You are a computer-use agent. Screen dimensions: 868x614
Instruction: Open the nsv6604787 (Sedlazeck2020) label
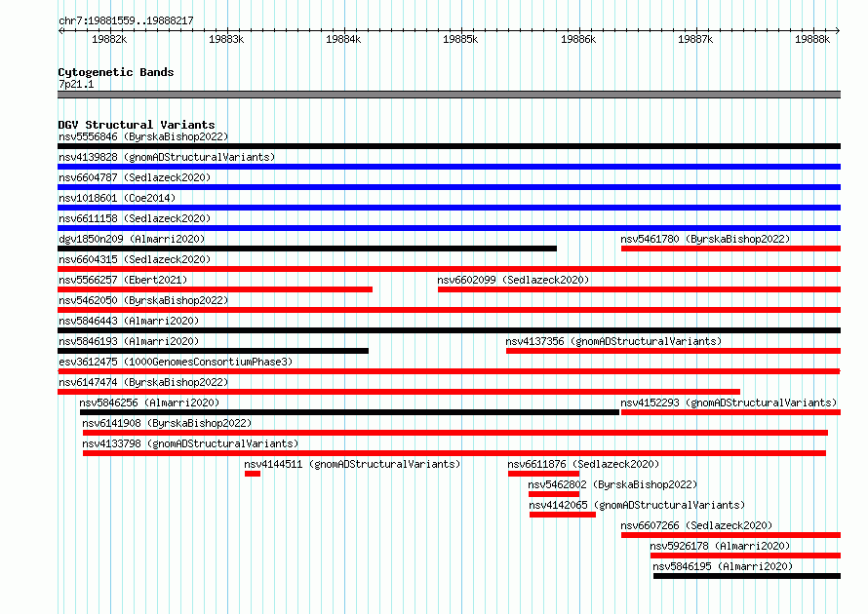[135, 177]
